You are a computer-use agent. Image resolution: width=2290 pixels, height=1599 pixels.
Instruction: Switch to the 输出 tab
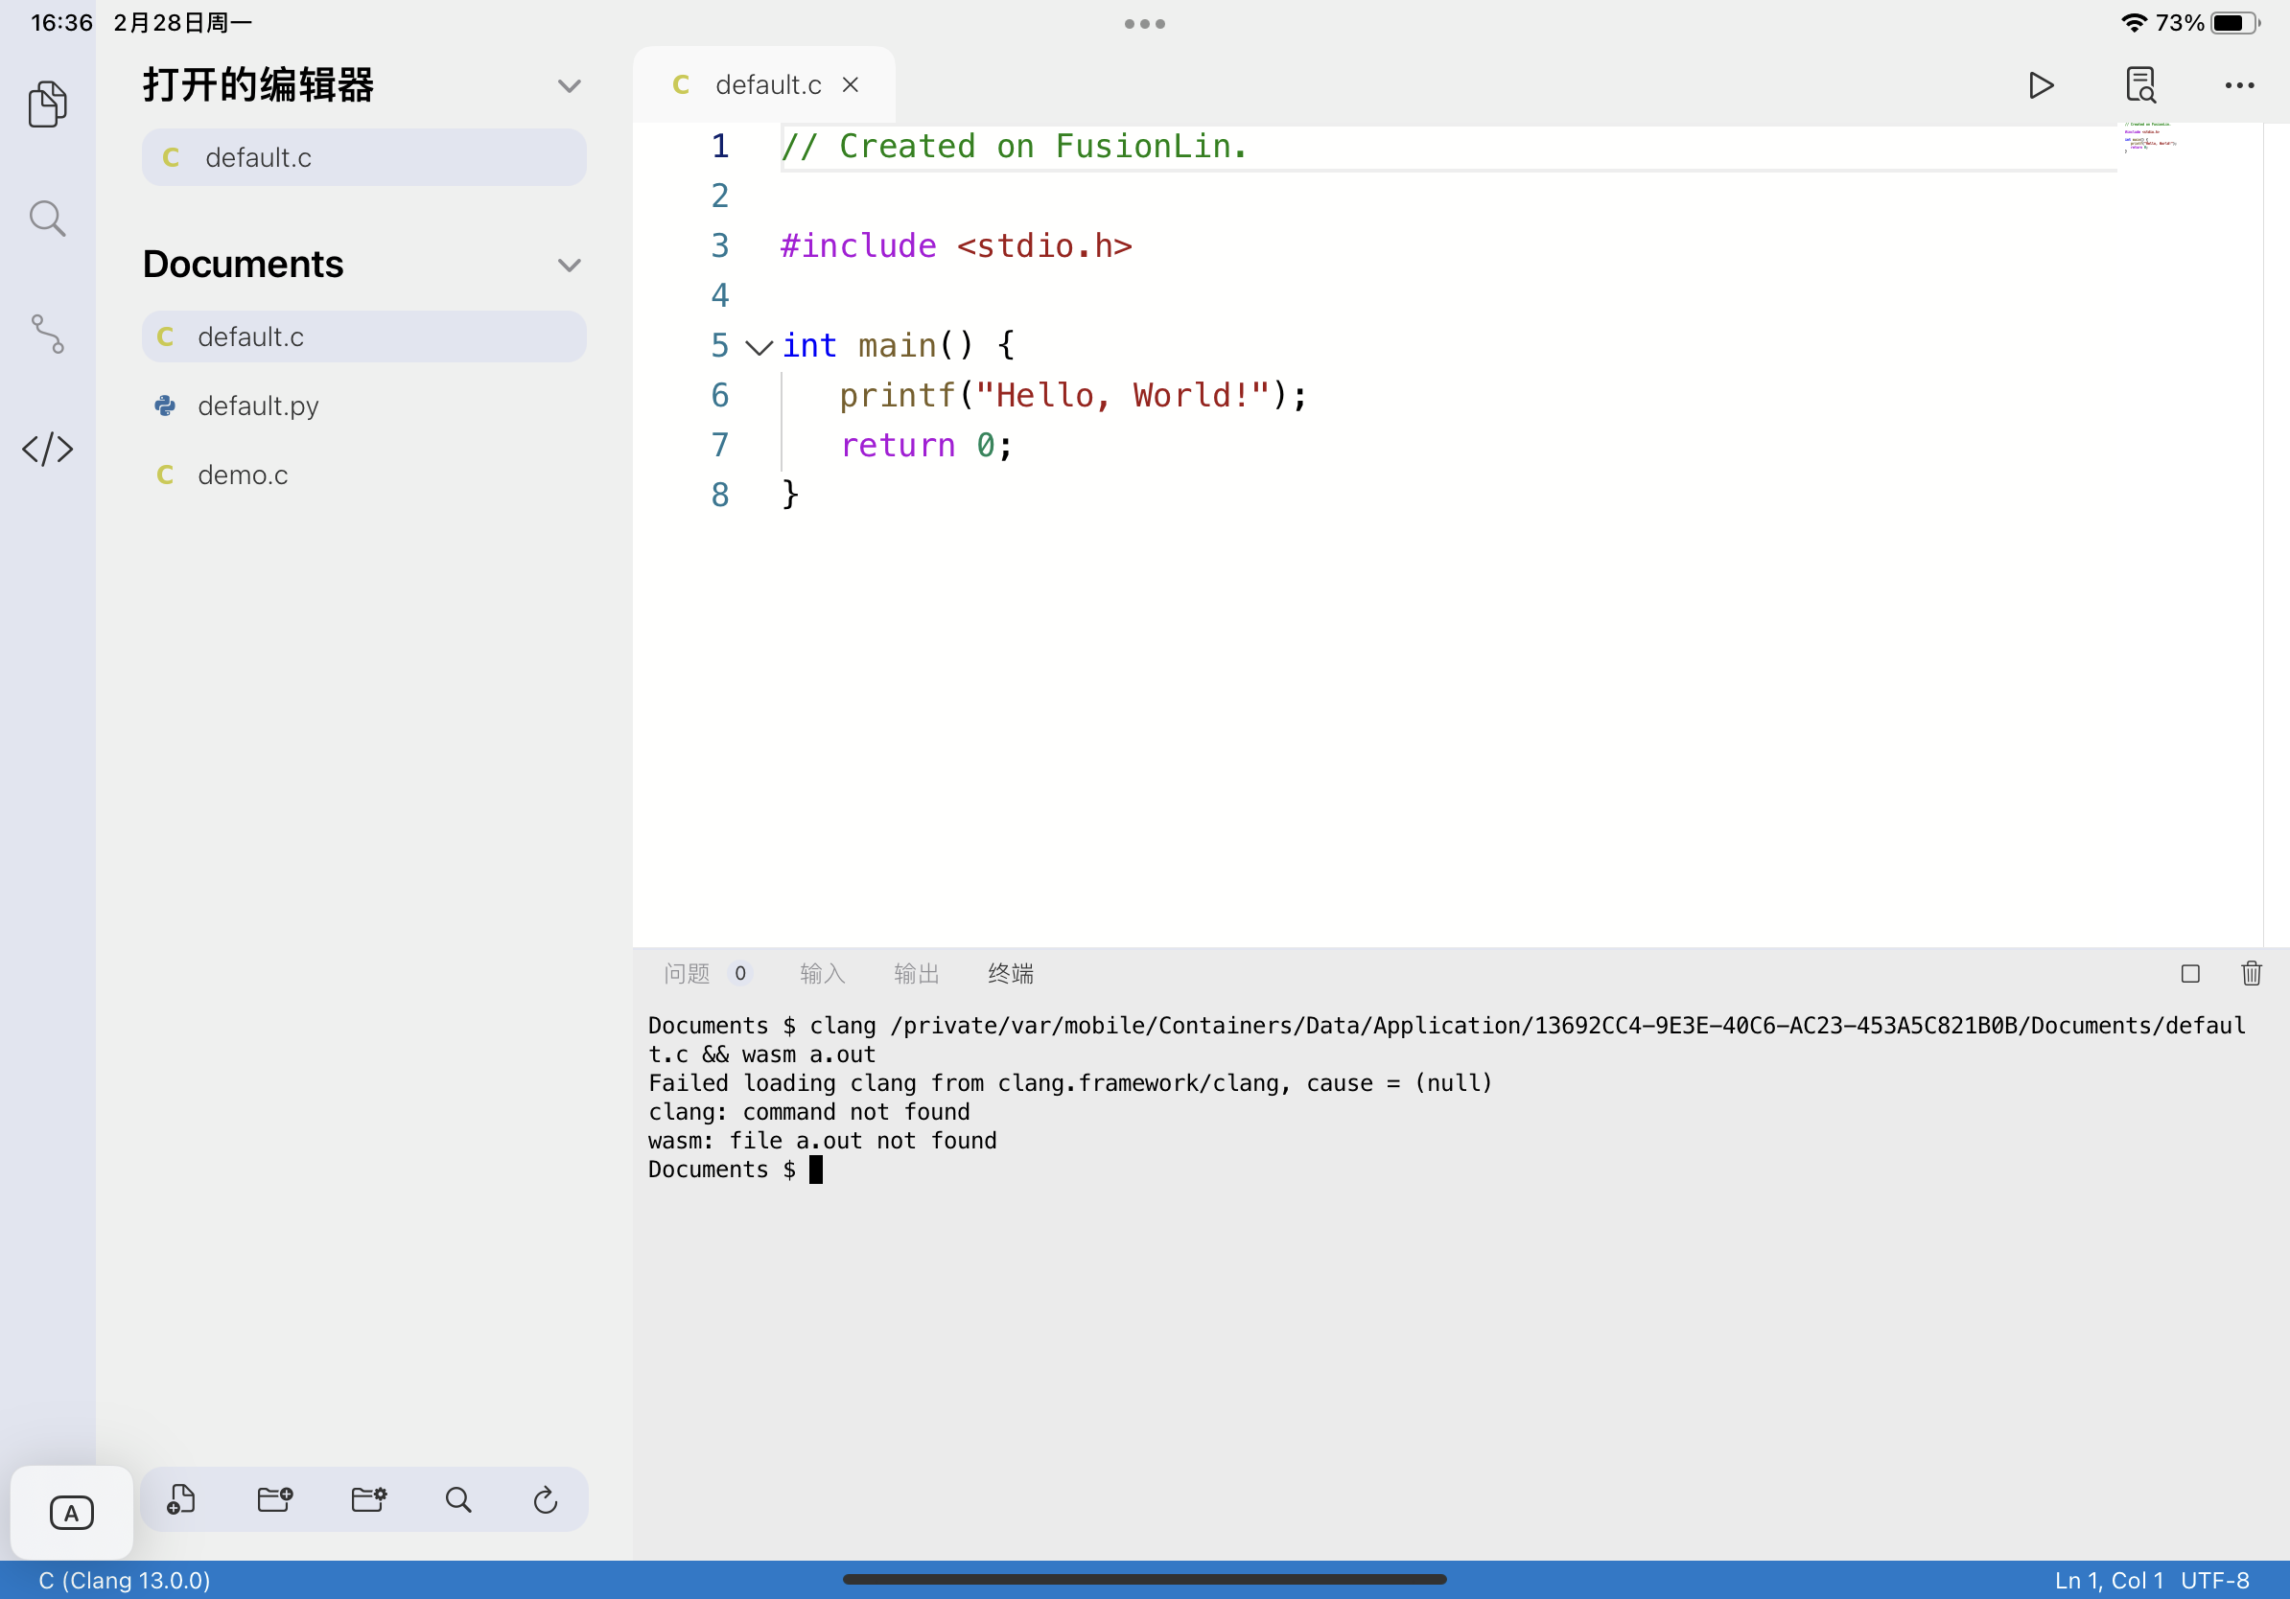[916, 974]
